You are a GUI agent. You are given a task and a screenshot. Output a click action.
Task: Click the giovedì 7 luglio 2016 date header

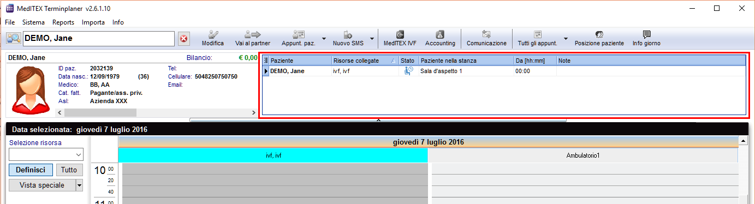pos(429,142)
